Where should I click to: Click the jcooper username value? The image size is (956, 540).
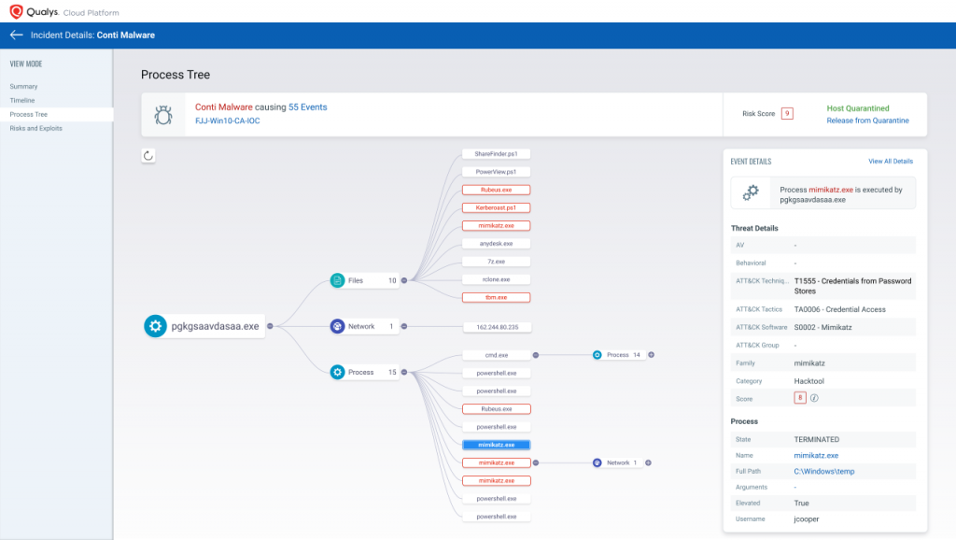[x=806, y=519]
